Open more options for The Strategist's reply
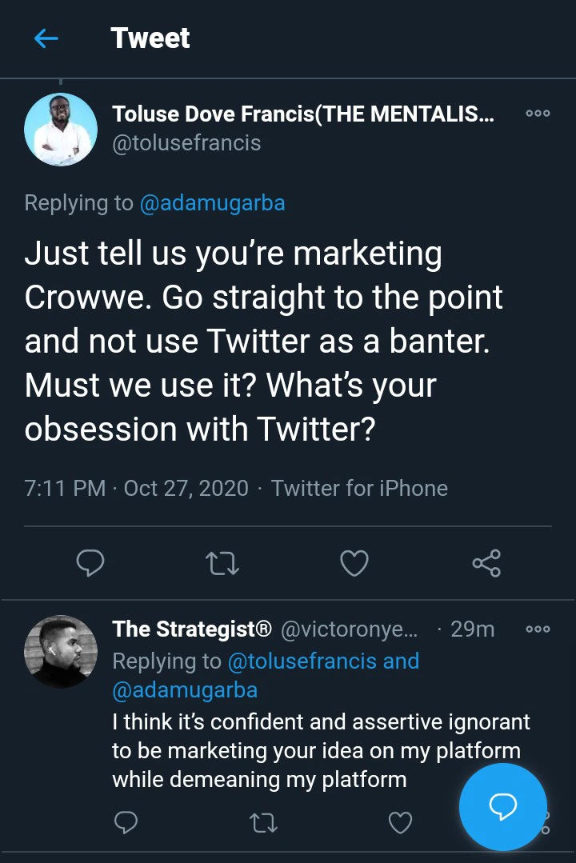Viewport: 576px width, 863px height. (x=538, y=629)
